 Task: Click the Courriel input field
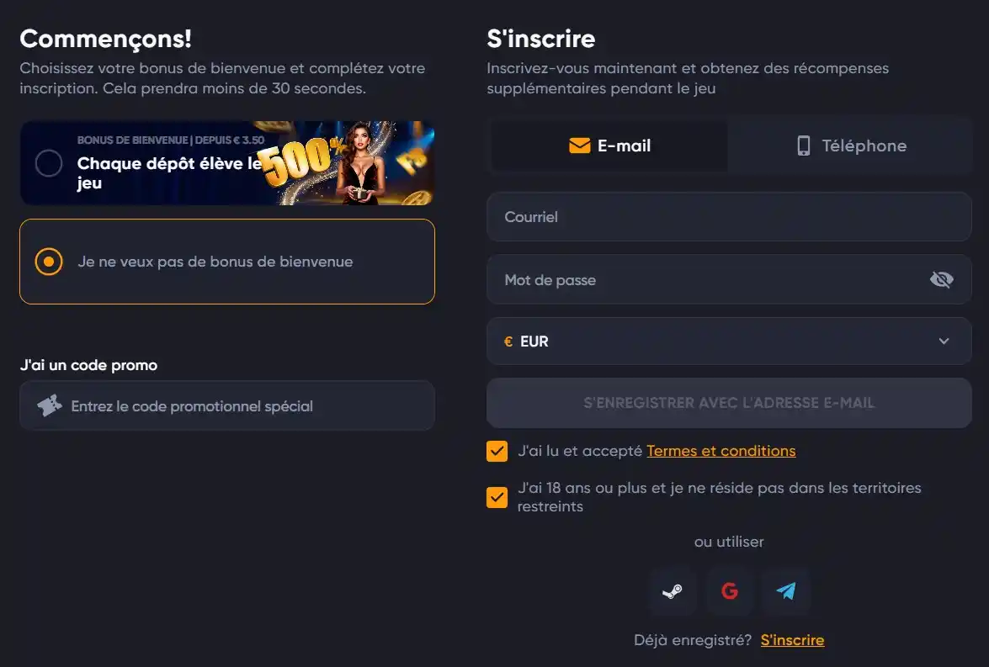pos(729,217)
